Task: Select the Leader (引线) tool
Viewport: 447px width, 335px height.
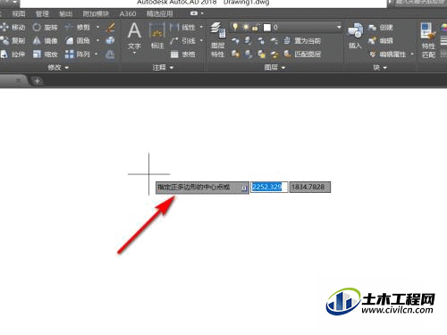Action: coord(182,40)
